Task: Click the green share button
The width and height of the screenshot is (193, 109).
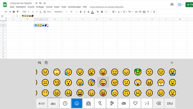Action: tap(189, 5)
